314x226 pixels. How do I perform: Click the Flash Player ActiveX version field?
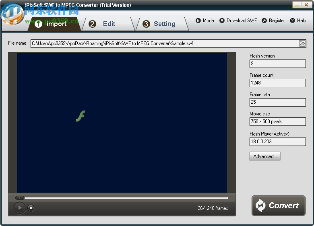[x=277, y=142]
